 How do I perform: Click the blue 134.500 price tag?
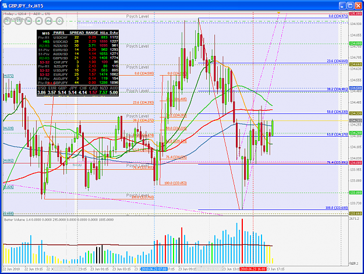(x=355, y=88)
